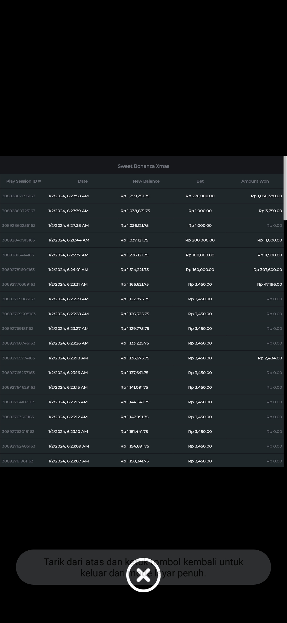Click the Date column header
Screen dimensions: 287x623
[83, 181]
